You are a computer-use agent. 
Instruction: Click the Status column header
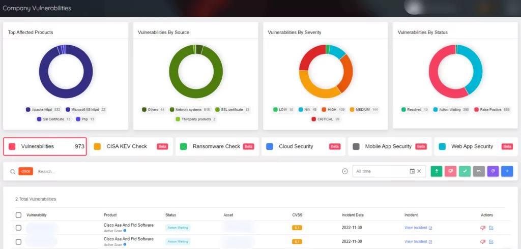pos(171,215)
